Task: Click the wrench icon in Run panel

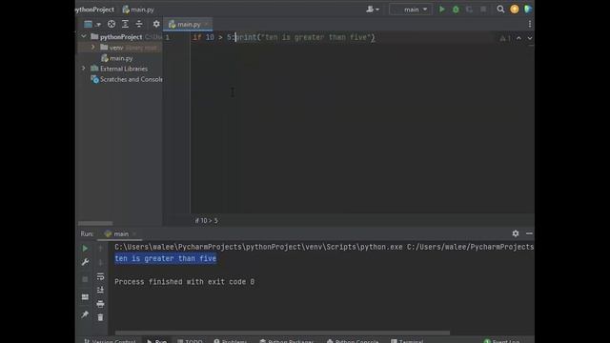Action: pos(85,262)
